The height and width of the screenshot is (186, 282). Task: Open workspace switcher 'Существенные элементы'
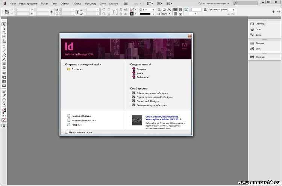[x=214, y=3]
